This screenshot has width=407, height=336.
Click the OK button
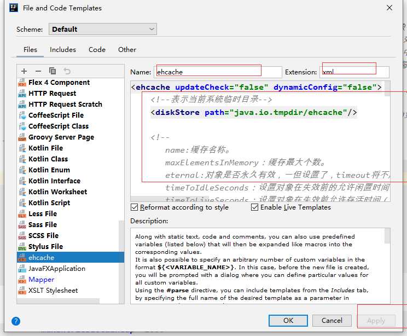[288, 321]
